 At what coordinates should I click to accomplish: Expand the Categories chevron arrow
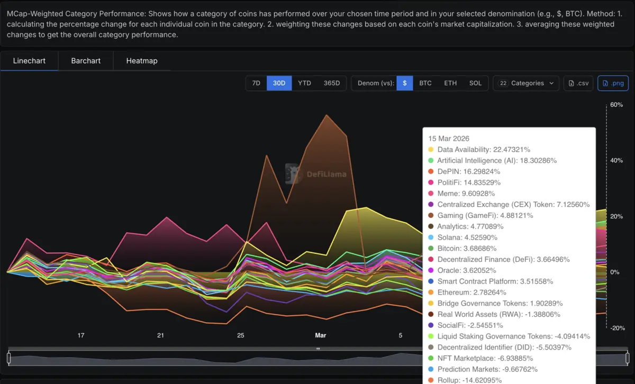[x=551, y=83]
